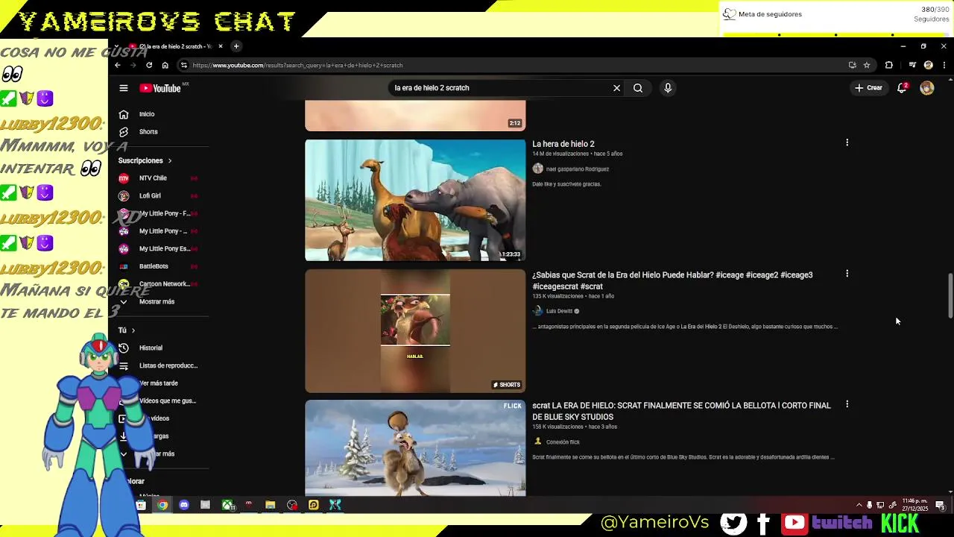Open the YouTube notifications bell
Viewport: 954px width, 537px height.
(902, 88)
